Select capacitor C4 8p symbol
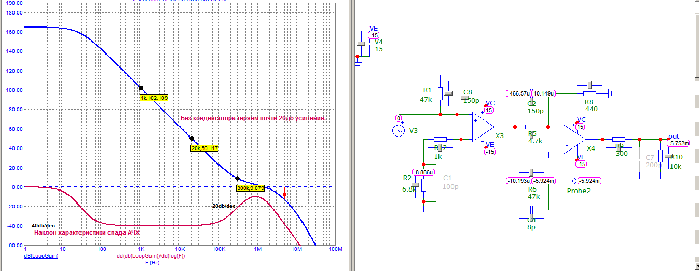Image resolution: width=699 pixels, height=271 pixels. 531,209
